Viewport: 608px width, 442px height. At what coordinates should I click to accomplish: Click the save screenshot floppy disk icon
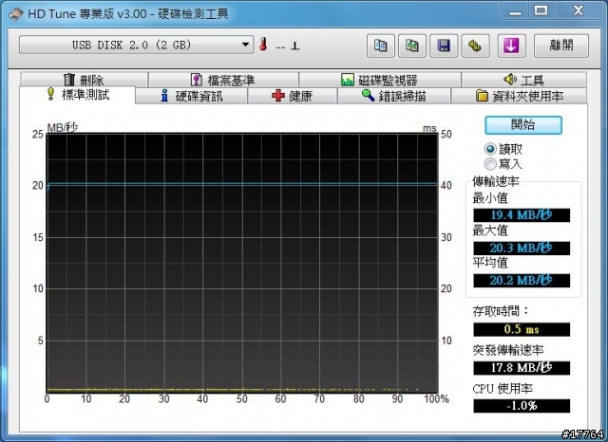pos(444,46)
